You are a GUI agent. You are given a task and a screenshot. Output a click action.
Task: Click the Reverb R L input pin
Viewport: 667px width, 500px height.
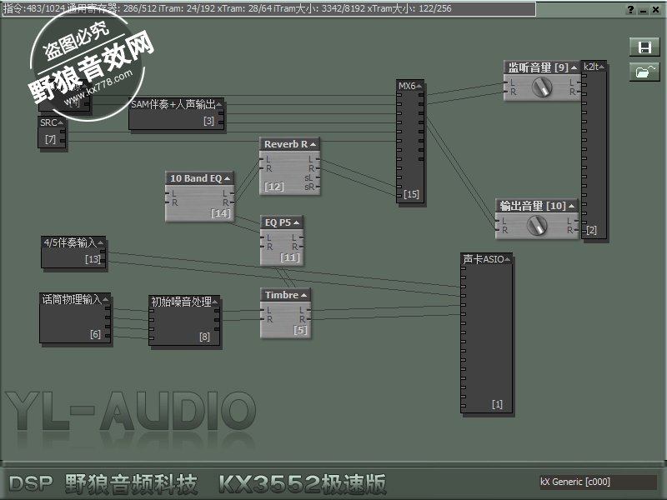click(262, 159)
